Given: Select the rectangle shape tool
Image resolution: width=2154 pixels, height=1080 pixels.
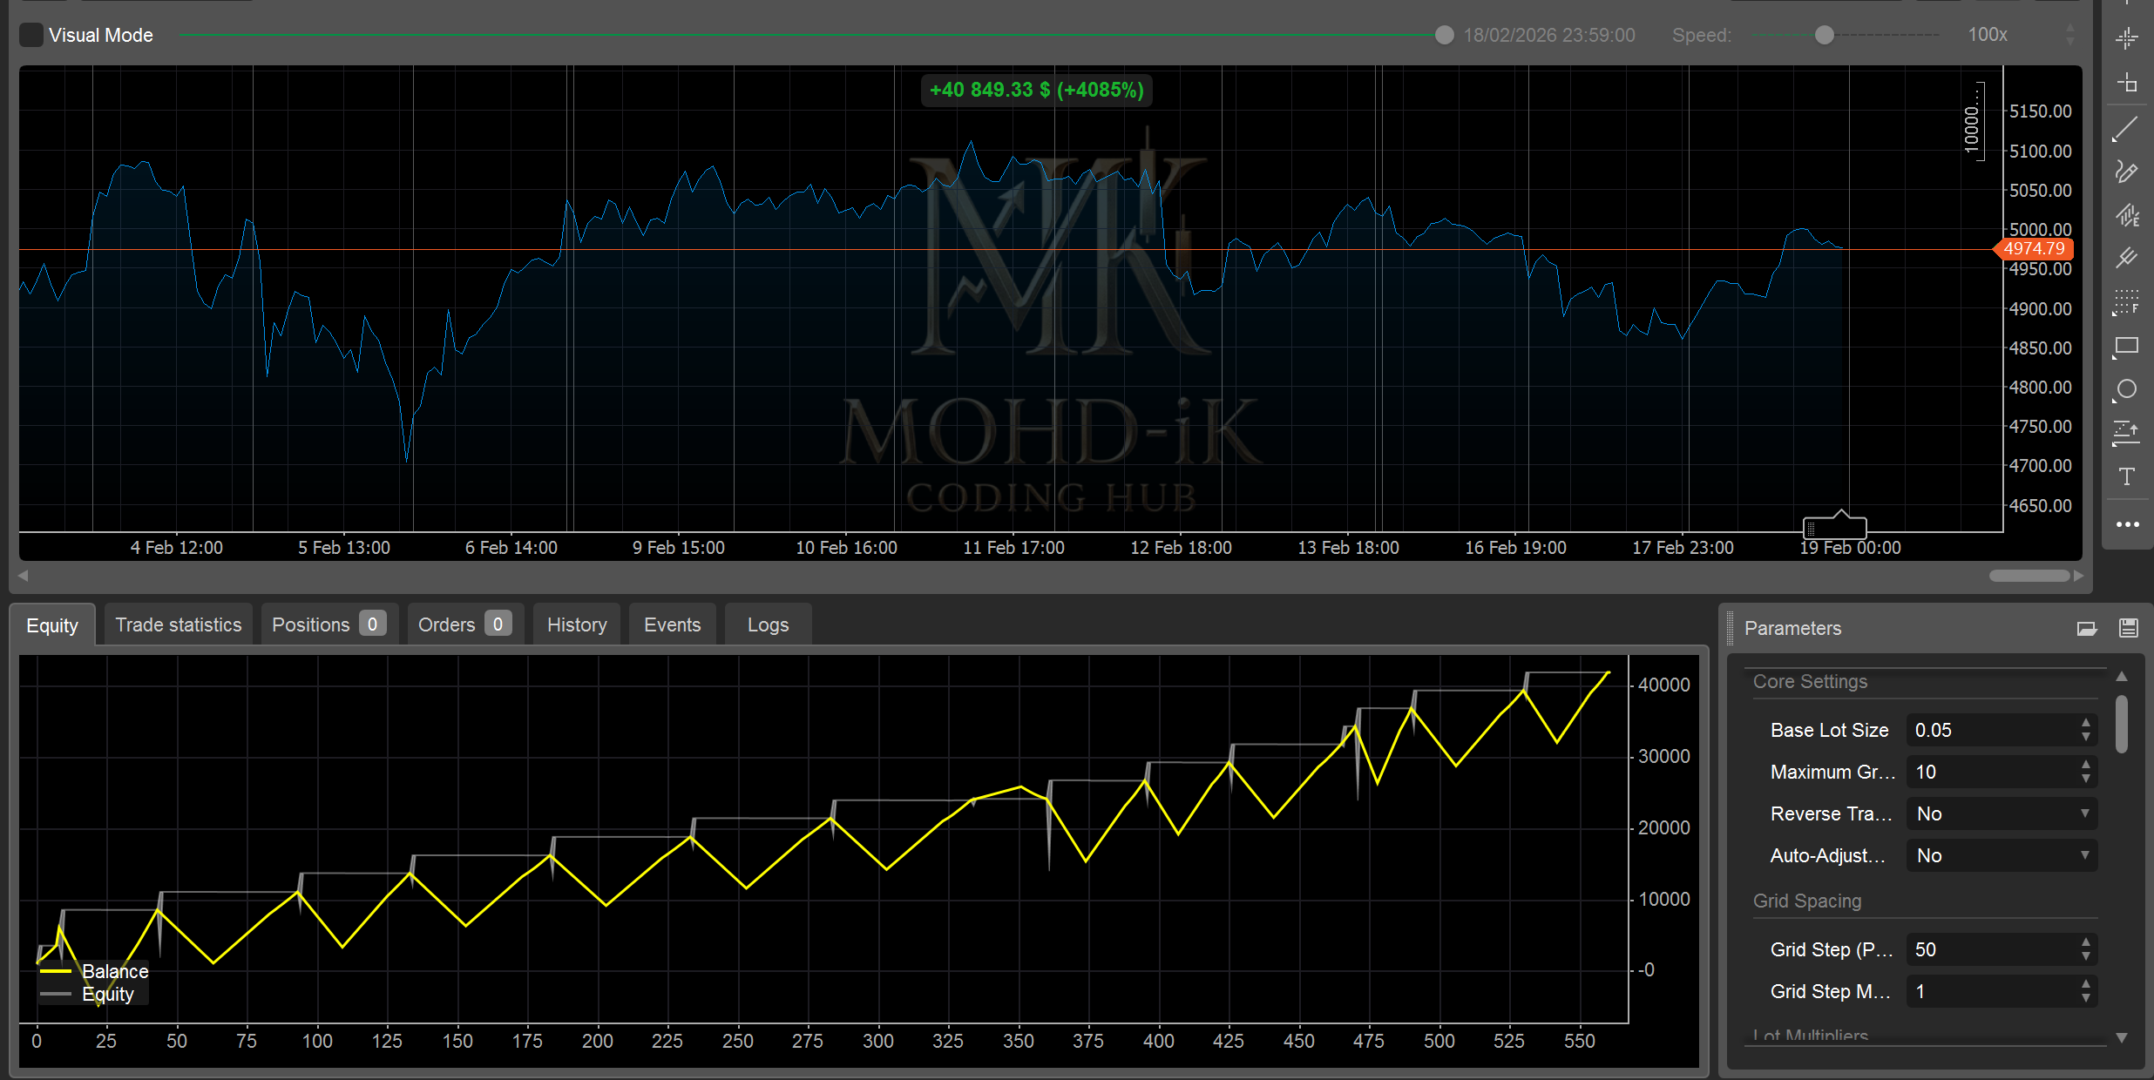Looking at the screenshot, I should [x=2127, y=347].
